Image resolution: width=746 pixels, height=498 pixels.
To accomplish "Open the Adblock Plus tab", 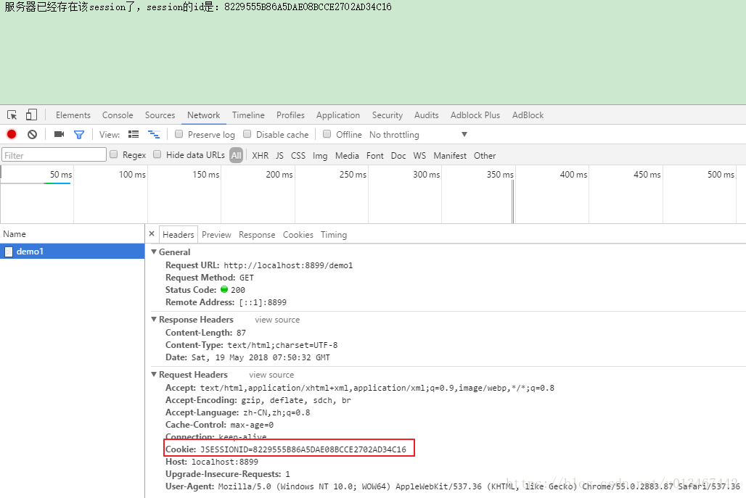I will coord(475,115).
